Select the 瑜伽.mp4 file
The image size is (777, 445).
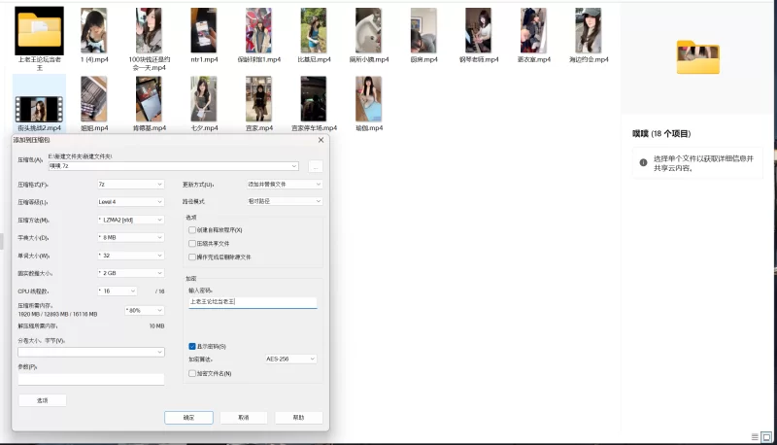pyautogui.click(x=369, y=99)
